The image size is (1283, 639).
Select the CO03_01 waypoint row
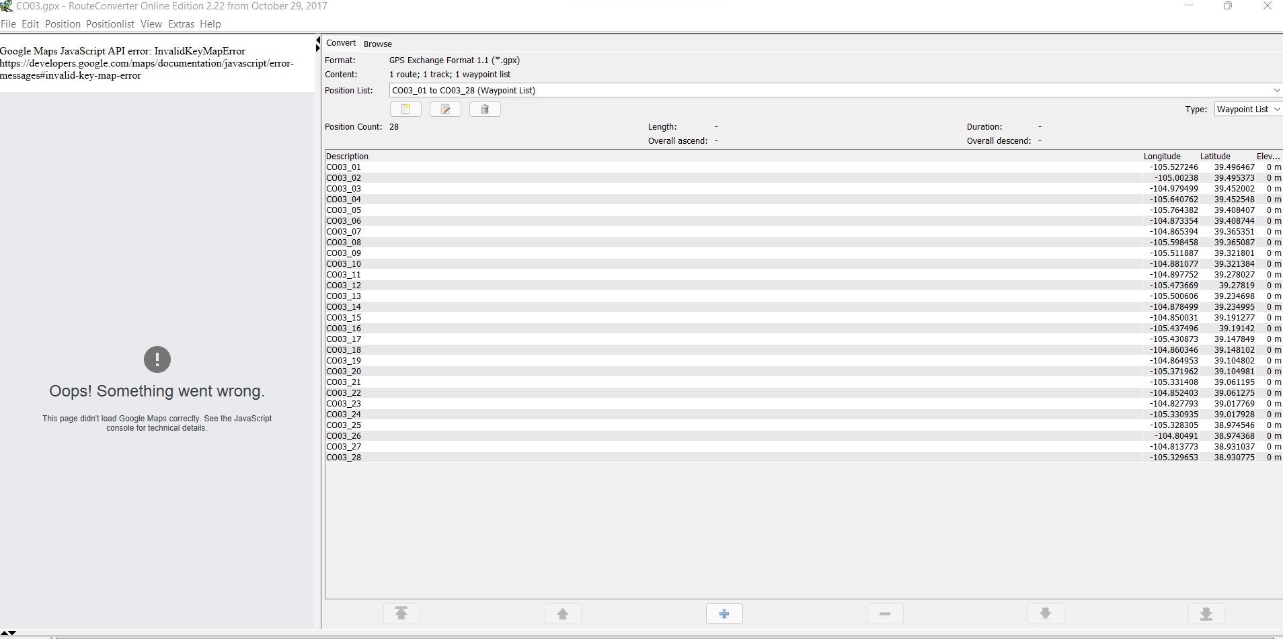coord(344,167)
